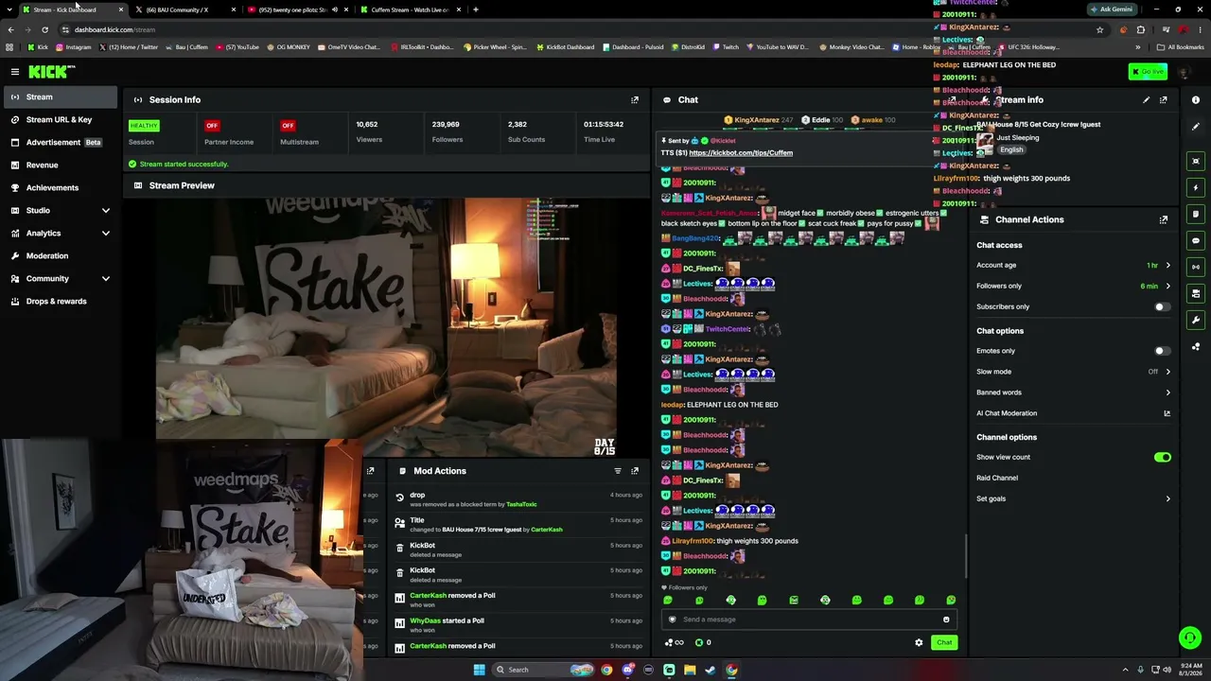Image resolution: width=1211 pixels, height=681 pixels.
Task: Open the Instagram bookmark
Action: coord(73,47)
